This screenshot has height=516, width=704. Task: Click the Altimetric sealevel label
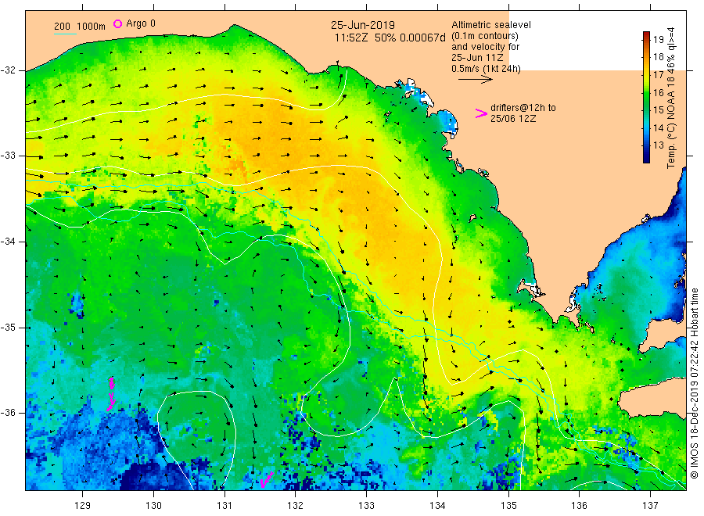tap(491, 25)
